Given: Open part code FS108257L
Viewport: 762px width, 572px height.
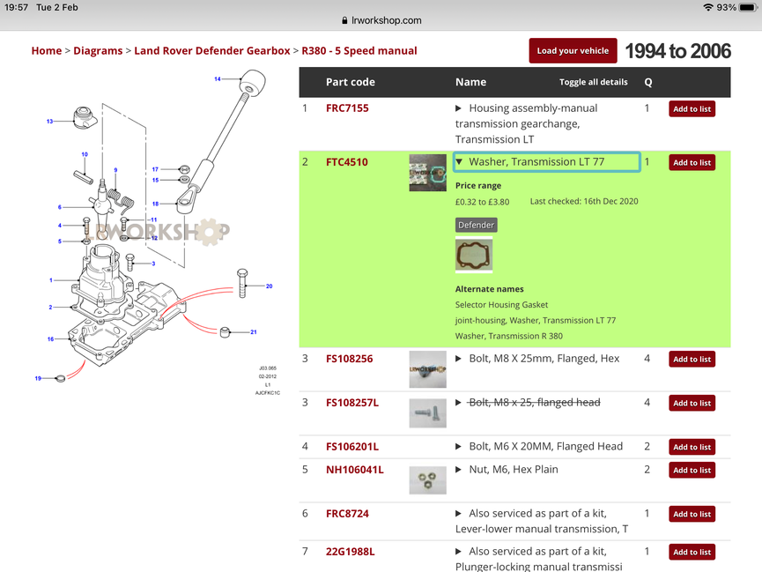Looking at the screenshot, I should (x=351, y=403).
